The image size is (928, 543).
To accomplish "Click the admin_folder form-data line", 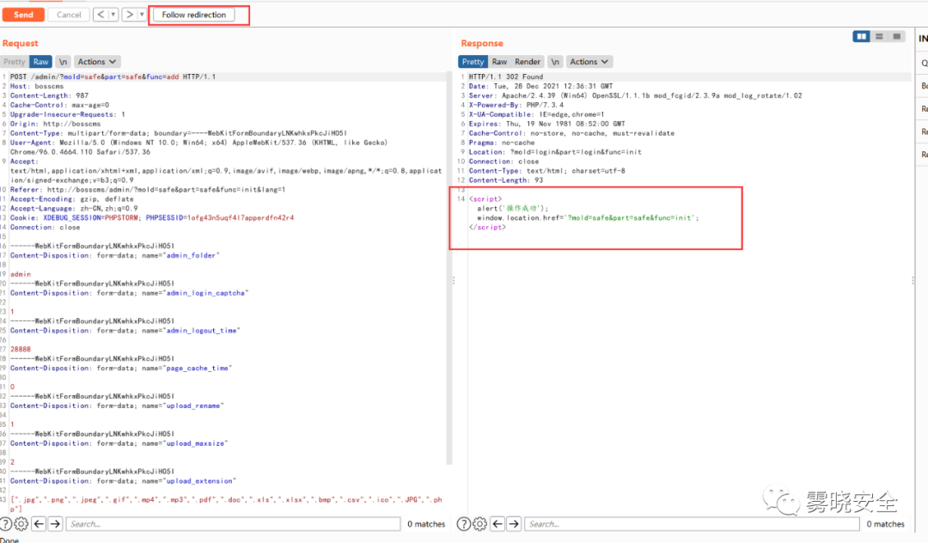I will [x=115, y=255].
